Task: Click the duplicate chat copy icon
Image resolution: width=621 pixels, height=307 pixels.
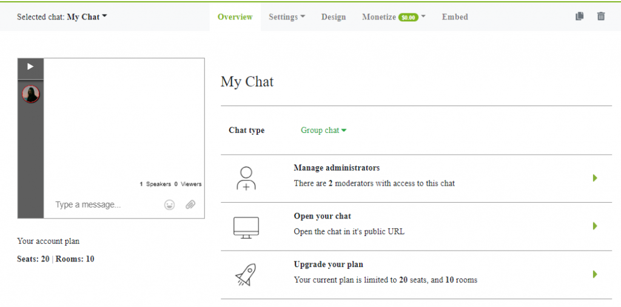Action: 579,16
